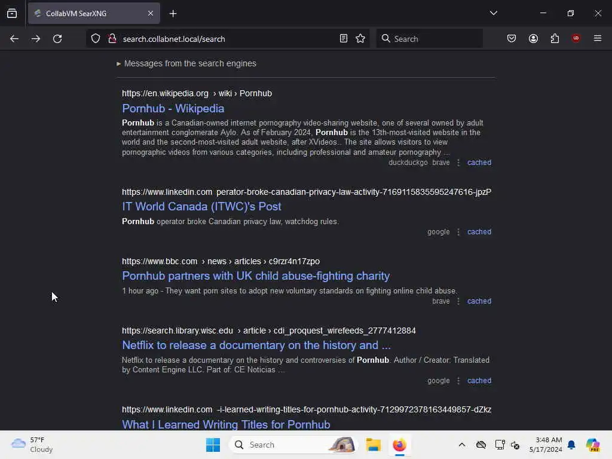The image size is (612, 459).
Task: Open the BBC child abuse-fighting charity result link
Action: [x=256, y=276]
